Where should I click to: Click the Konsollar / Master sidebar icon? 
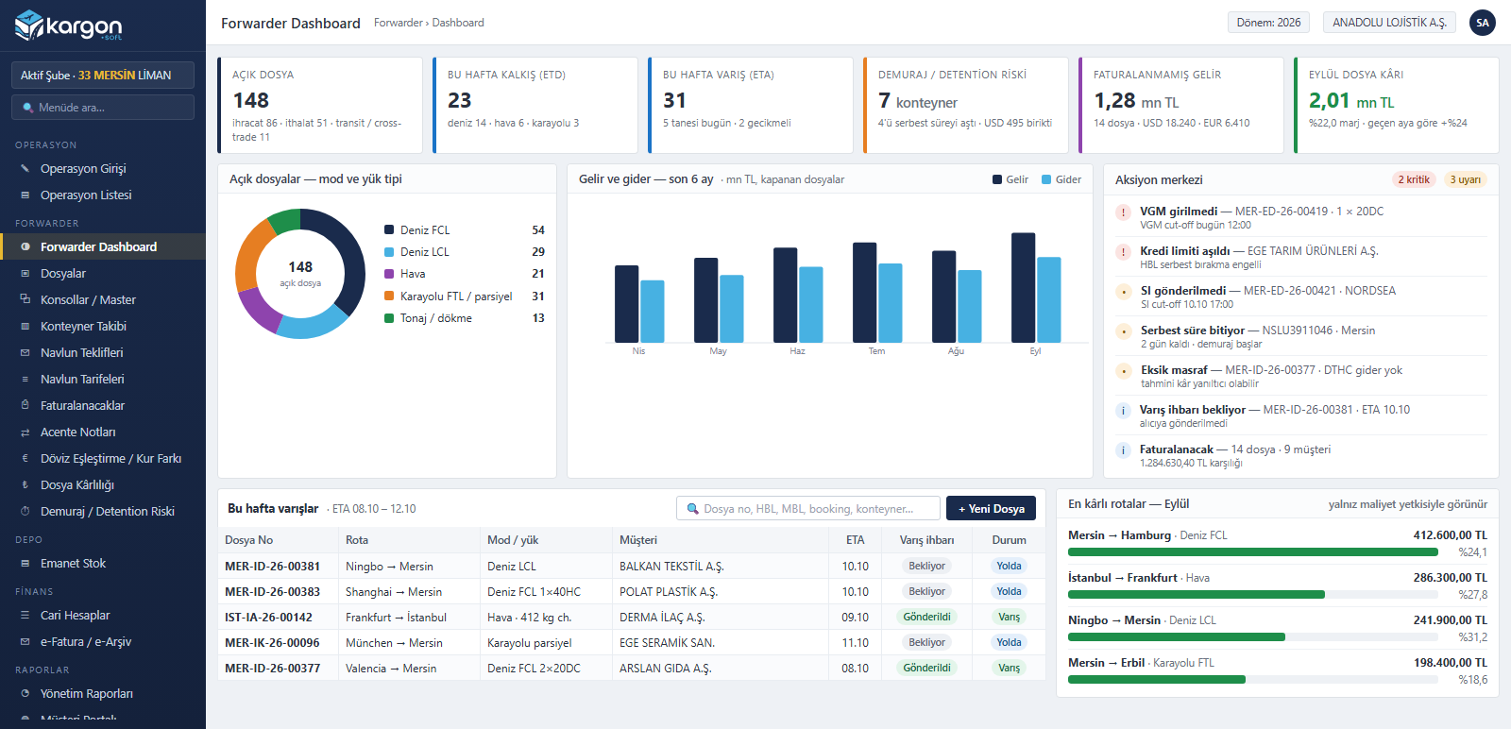25,299
